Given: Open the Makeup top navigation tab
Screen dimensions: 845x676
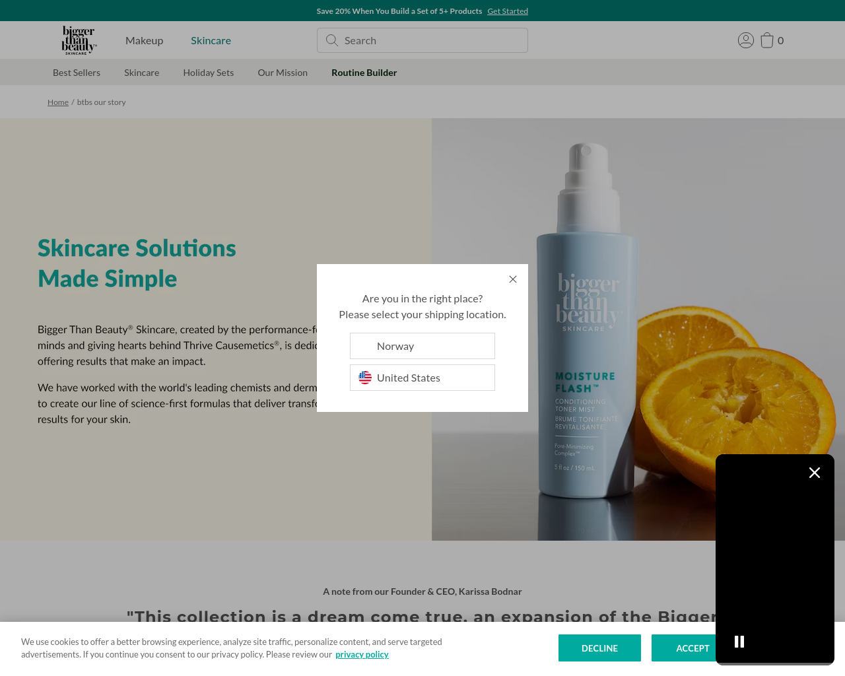Looking at the screenshot, I should (x=144, y=40).
